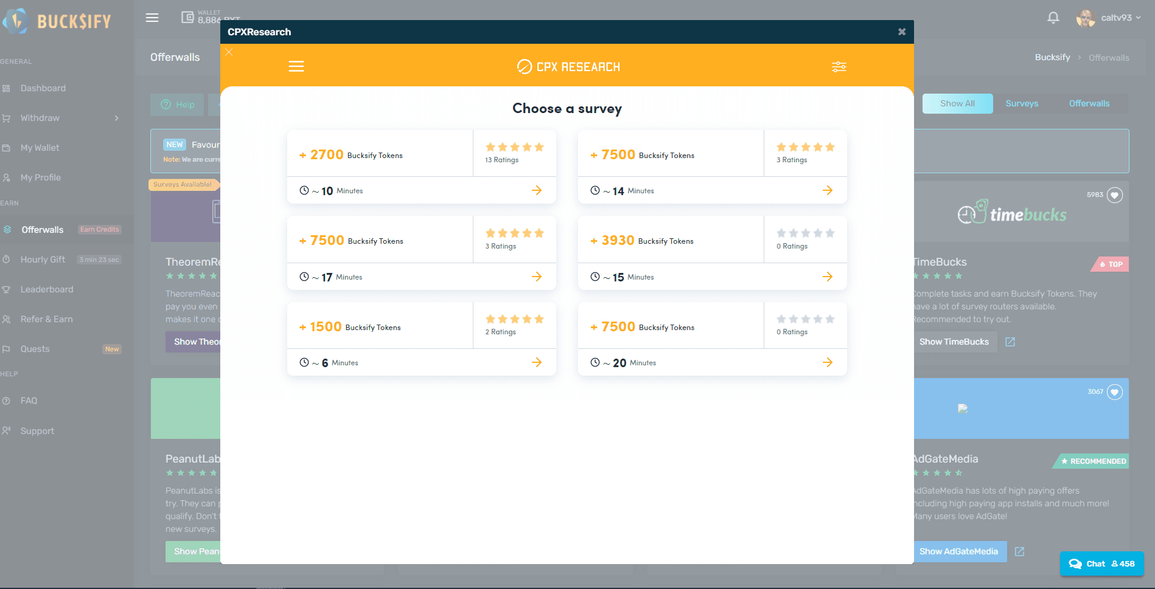Open arrow for the 3930 tokens survey

coord(828,277)
